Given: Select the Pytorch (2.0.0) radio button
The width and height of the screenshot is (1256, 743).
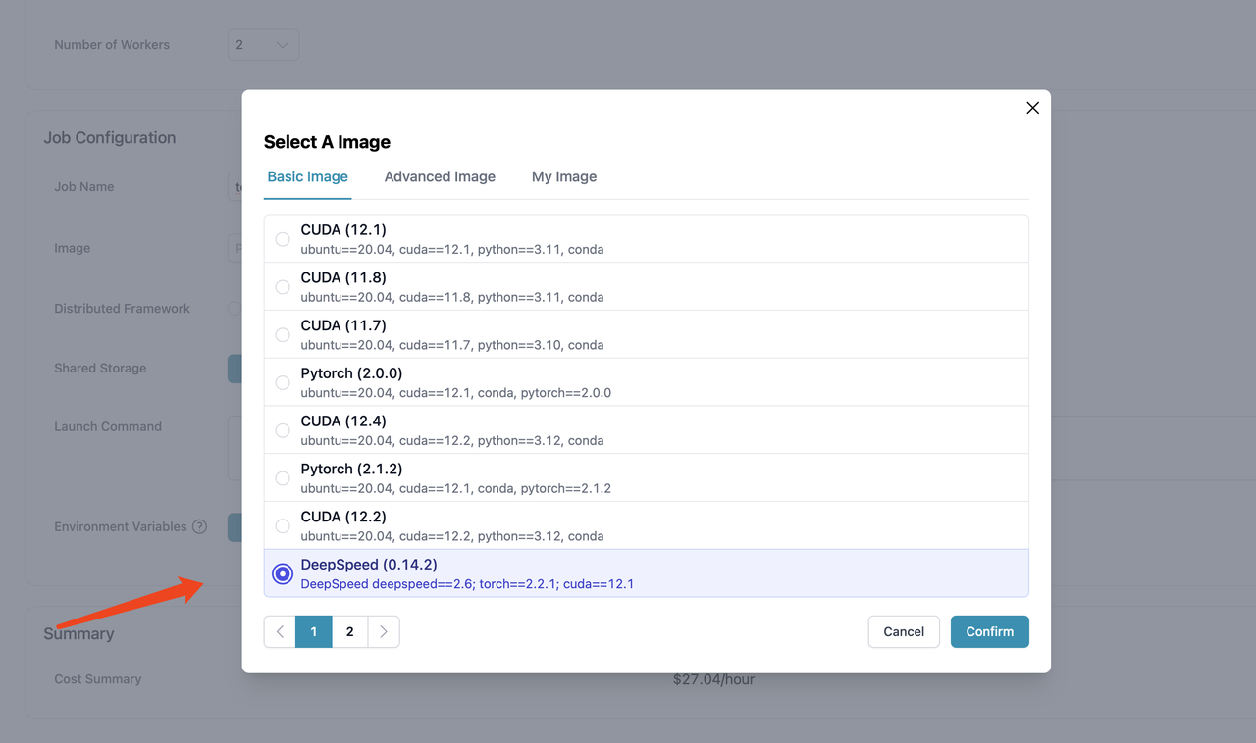Looking at the screenshot, I should pyautogui.click(x=283, y=382).
